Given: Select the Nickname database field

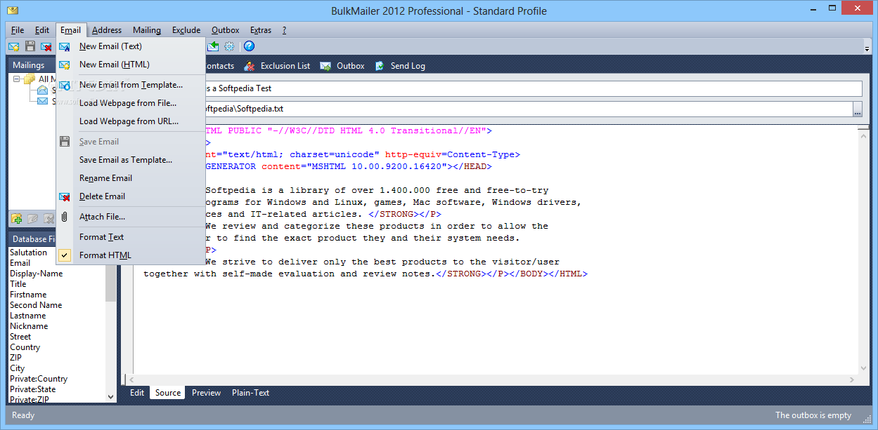Looking at the screenshot, I should tap(29, 326).
